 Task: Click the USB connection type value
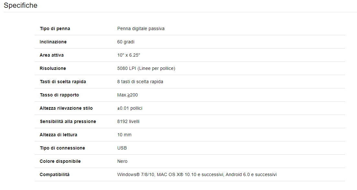tap(122, 148)
